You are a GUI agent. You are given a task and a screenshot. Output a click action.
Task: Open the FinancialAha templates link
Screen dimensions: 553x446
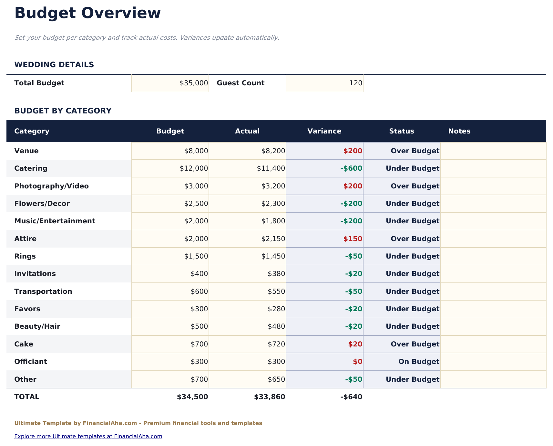[x=88, y=436]
